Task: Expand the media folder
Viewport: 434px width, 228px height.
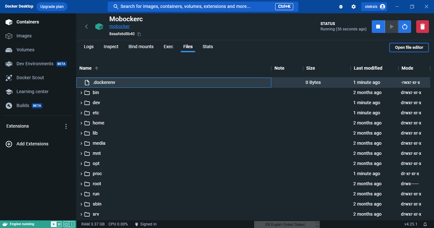Action: pos(81,143)
